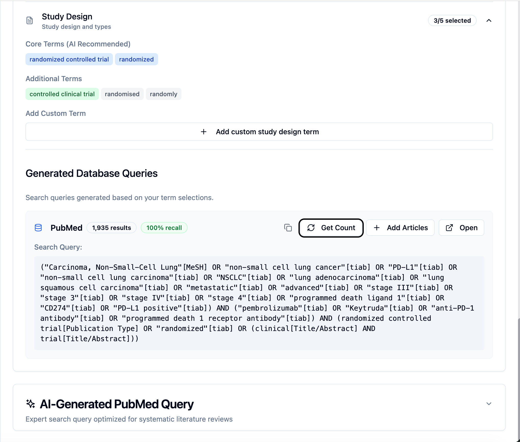
Task: Click the search query text box
Action: 259,303
